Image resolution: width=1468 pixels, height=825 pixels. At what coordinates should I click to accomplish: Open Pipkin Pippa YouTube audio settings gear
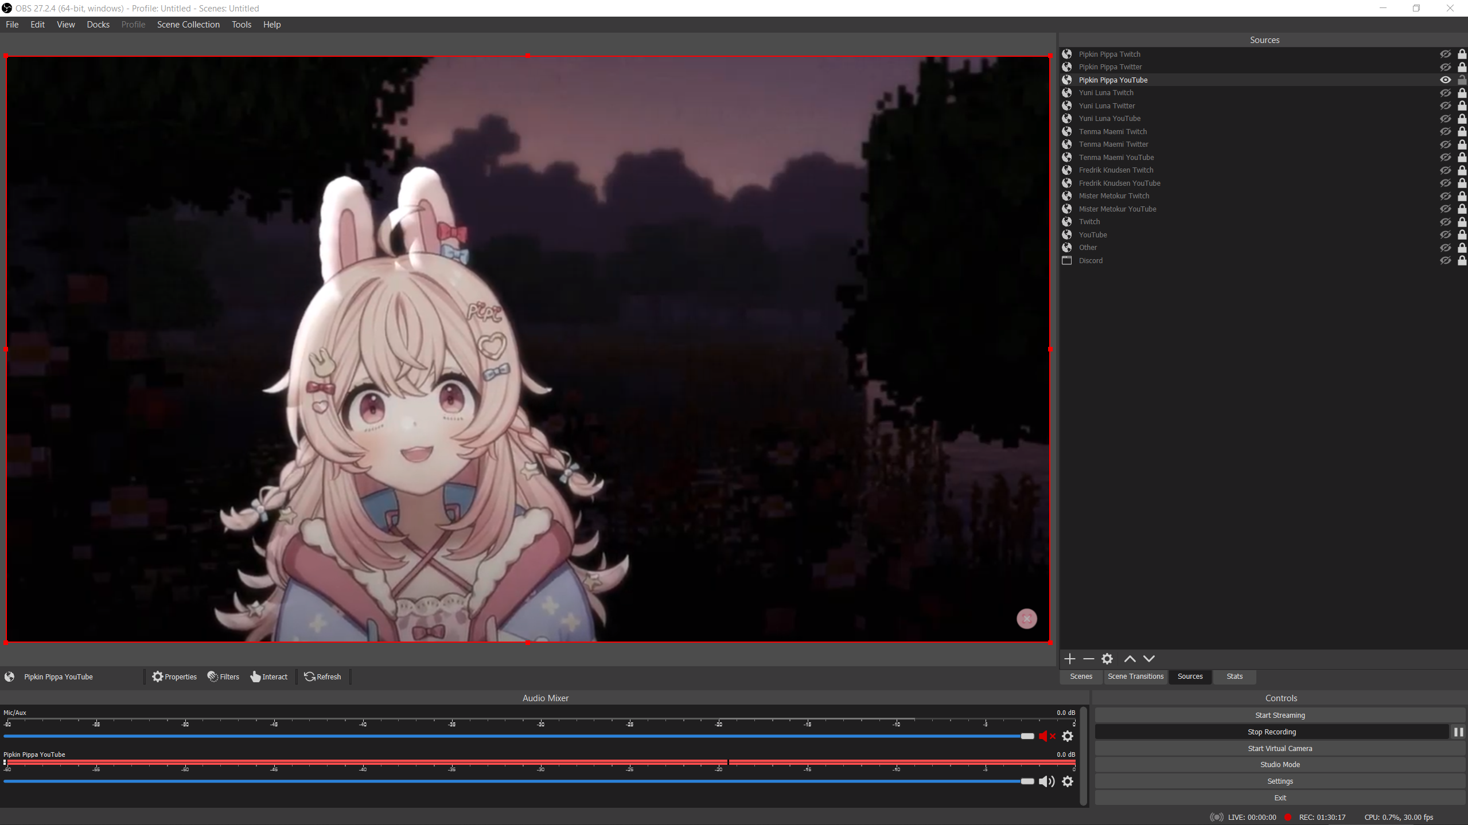tap(1068, 781)
